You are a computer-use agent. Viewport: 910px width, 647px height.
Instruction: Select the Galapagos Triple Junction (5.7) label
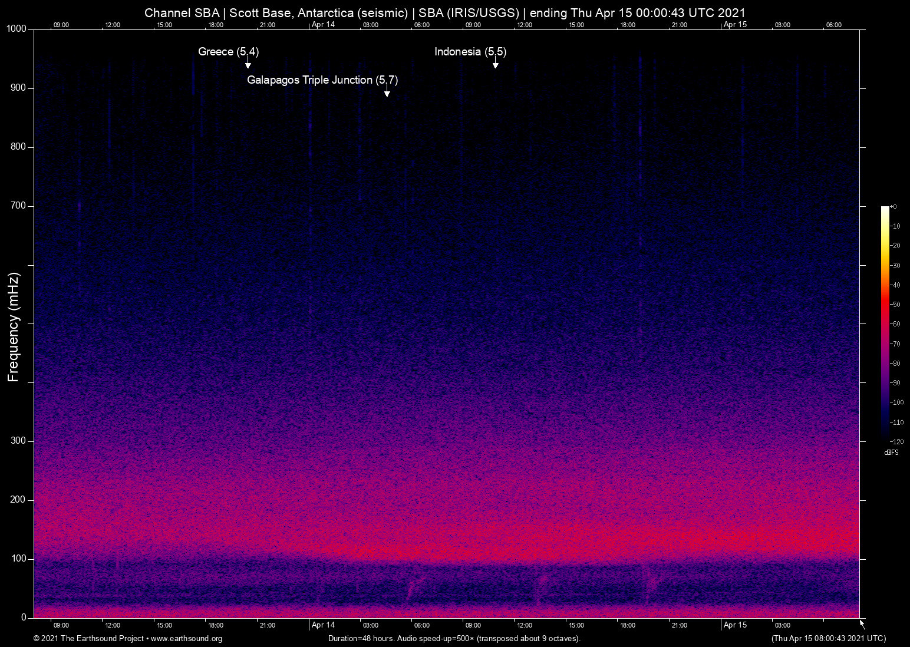click(x=322, y=80)
